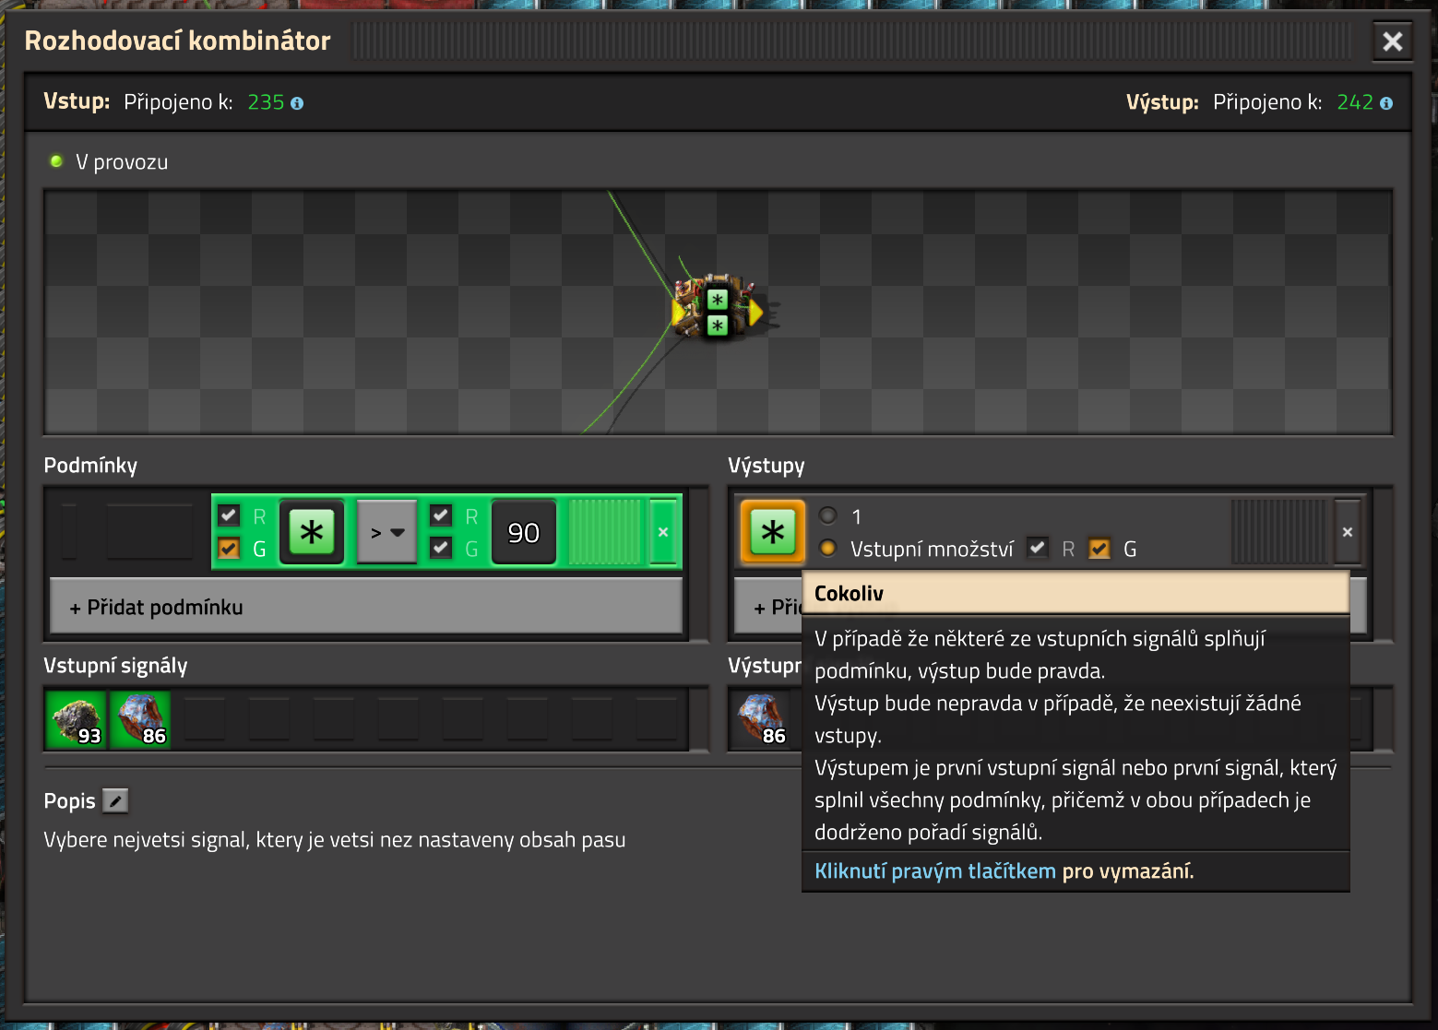Select the input signal showing 93
This screenshot has width=1438, height=1030.
click(77, 719)
